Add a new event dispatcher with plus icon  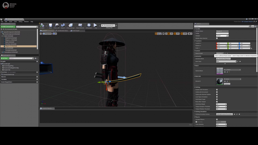[x=37, y=82]
